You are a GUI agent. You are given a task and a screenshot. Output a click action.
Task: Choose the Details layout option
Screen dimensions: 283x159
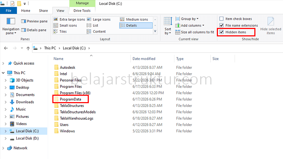click(136, 25)
